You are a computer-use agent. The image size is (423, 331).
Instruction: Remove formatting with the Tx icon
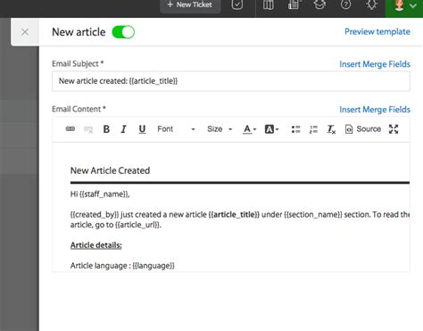[331, 129]
